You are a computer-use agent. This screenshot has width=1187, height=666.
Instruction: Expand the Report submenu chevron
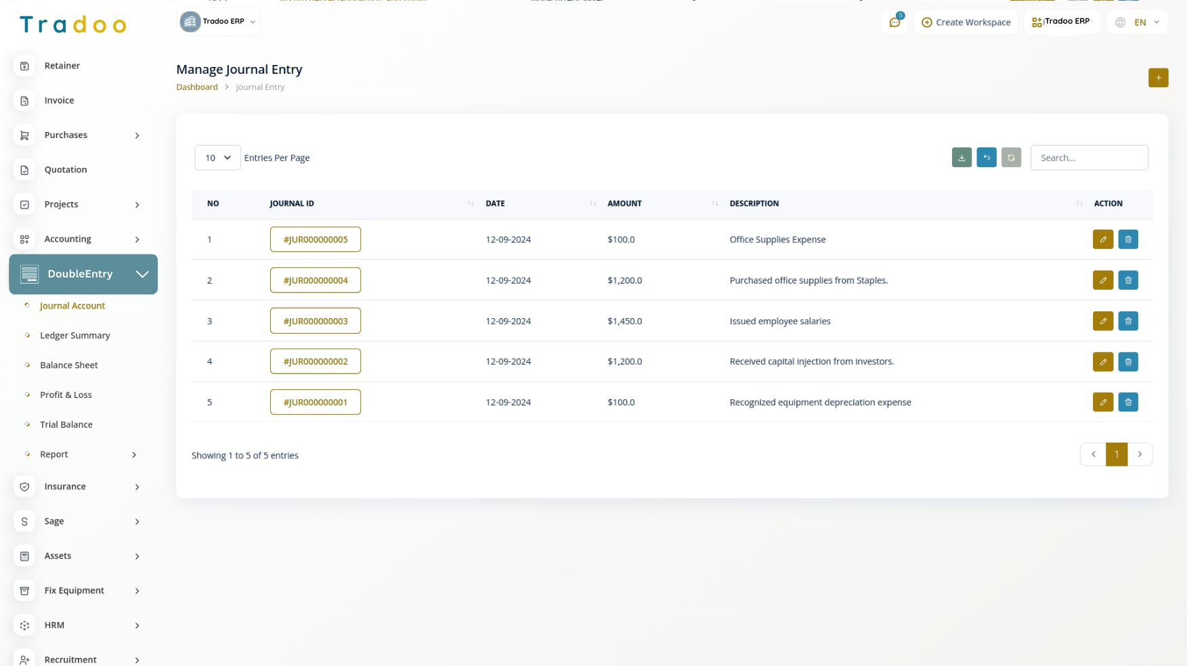(x=134, y=455)
